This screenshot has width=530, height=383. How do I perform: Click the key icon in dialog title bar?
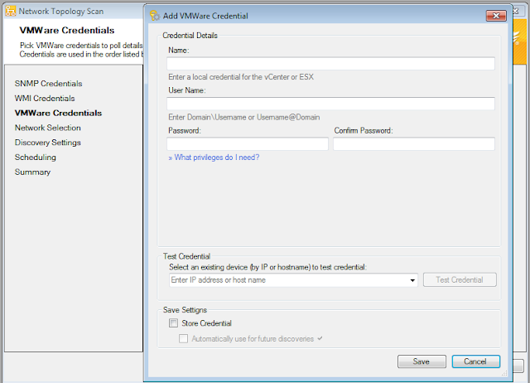(153, 15)
